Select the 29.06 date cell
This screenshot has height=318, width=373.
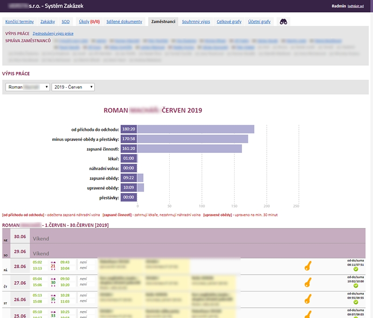tap(20, 251)
